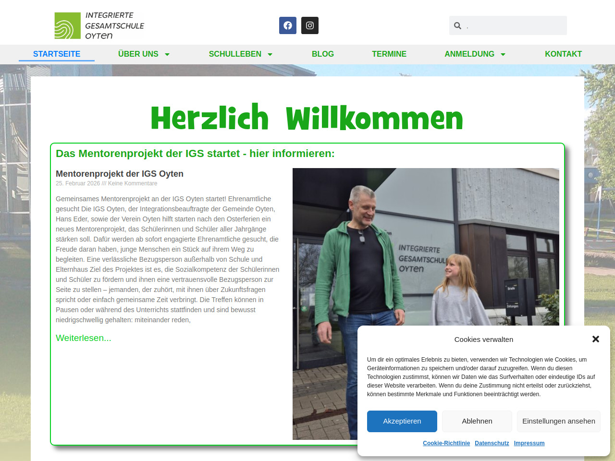Viewport: 615px width, 461px height.
Task: Go to the Startseite menu item
Action: pos(57,54)
